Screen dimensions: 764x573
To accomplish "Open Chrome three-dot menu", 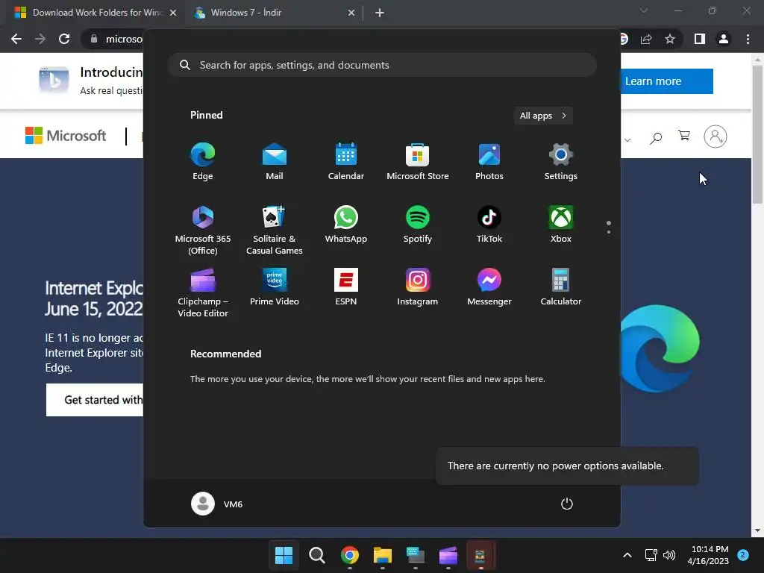I will [748, 39].
